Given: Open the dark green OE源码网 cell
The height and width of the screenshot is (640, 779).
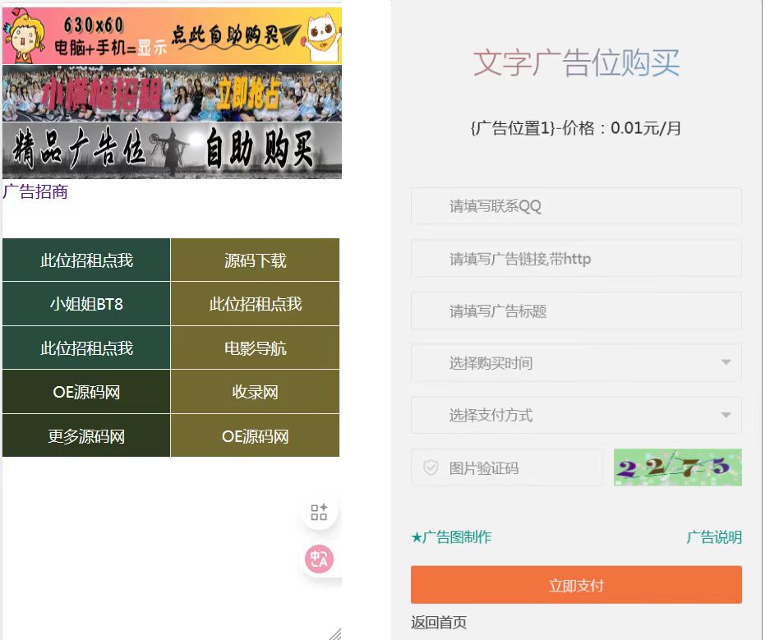Looking at the screenshot, I should (86, 392).
